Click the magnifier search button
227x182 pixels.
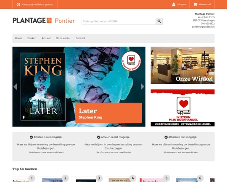(x=159, y=21)
